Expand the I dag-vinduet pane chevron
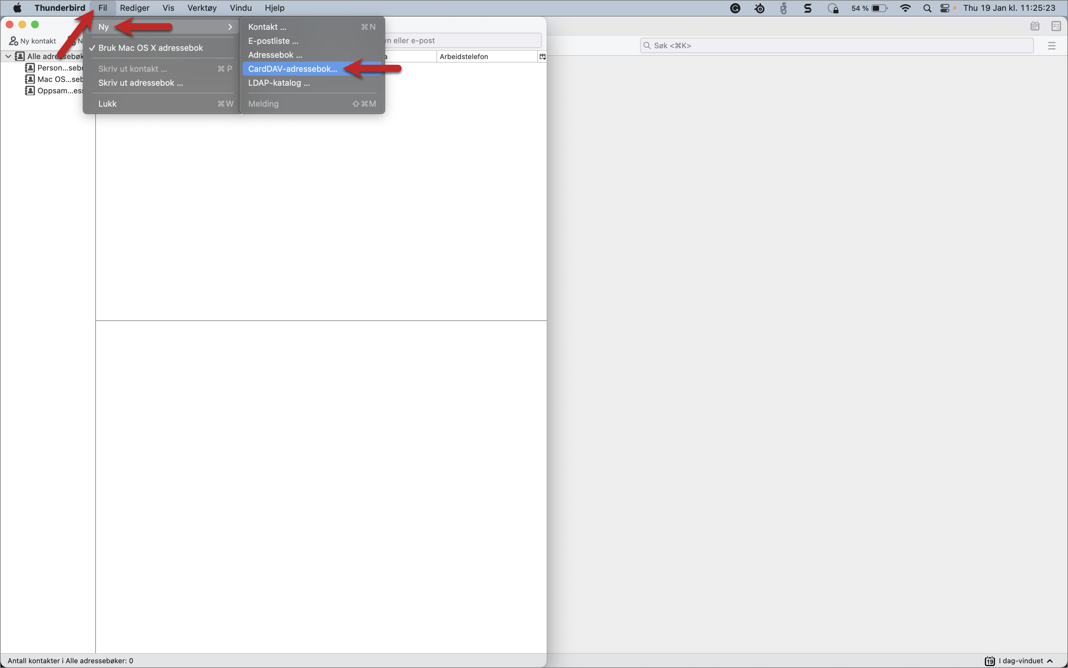This screenshot has height=668, width=1068. point(1050,661)
